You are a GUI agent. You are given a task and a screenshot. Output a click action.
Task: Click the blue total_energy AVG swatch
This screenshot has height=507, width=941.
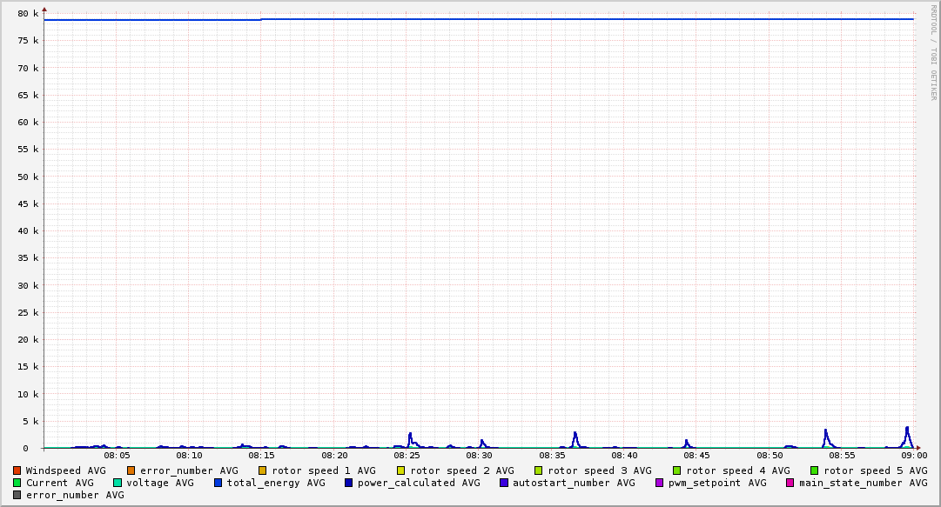pyautogui.click(x=218, y=483)
